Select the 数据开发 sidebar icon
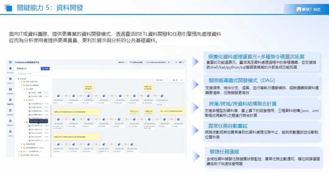329x175 pixels. pyautogui.click(x=10, y=100)
